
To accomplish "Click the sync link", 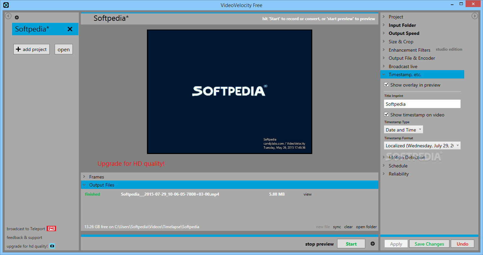I will [x=337, y=227].
